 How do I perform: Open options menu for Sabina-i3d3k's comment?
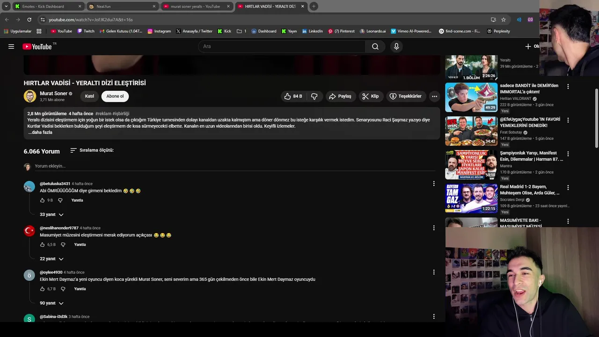pyautogui.click(x=434, y=317)
